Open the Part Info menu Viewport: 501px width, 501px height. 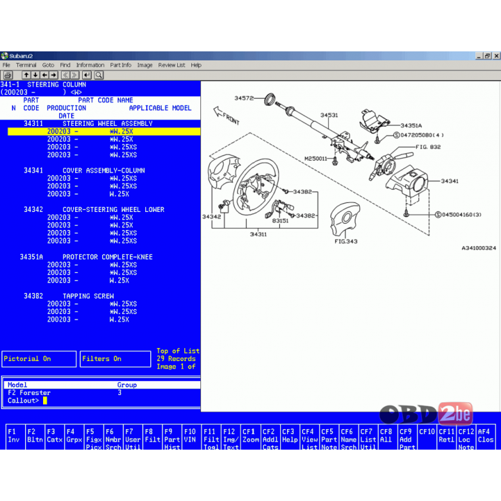121,65
